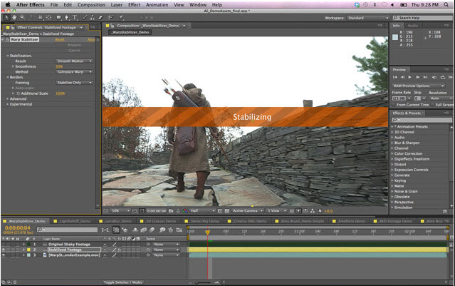Enable motion blur in timeline toolbar
This screenshot has height=286, width=455.
(x=152, y=230)
